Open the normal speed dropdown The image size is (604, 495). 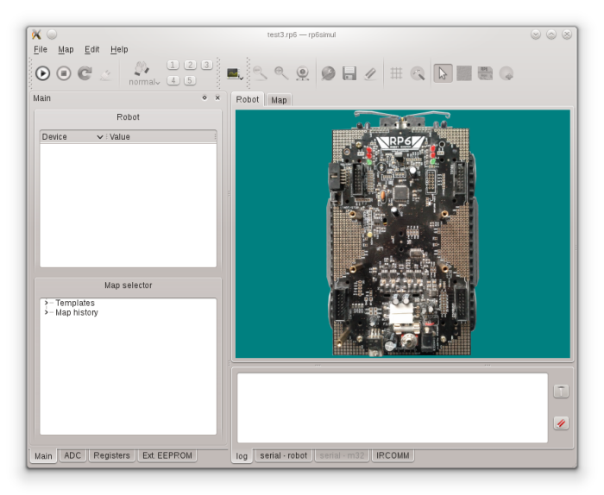pos(144,82)
